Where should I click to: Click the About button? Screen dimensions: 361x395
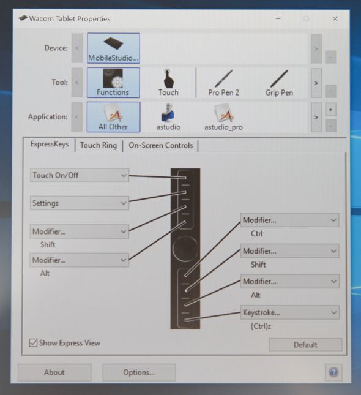54,372
